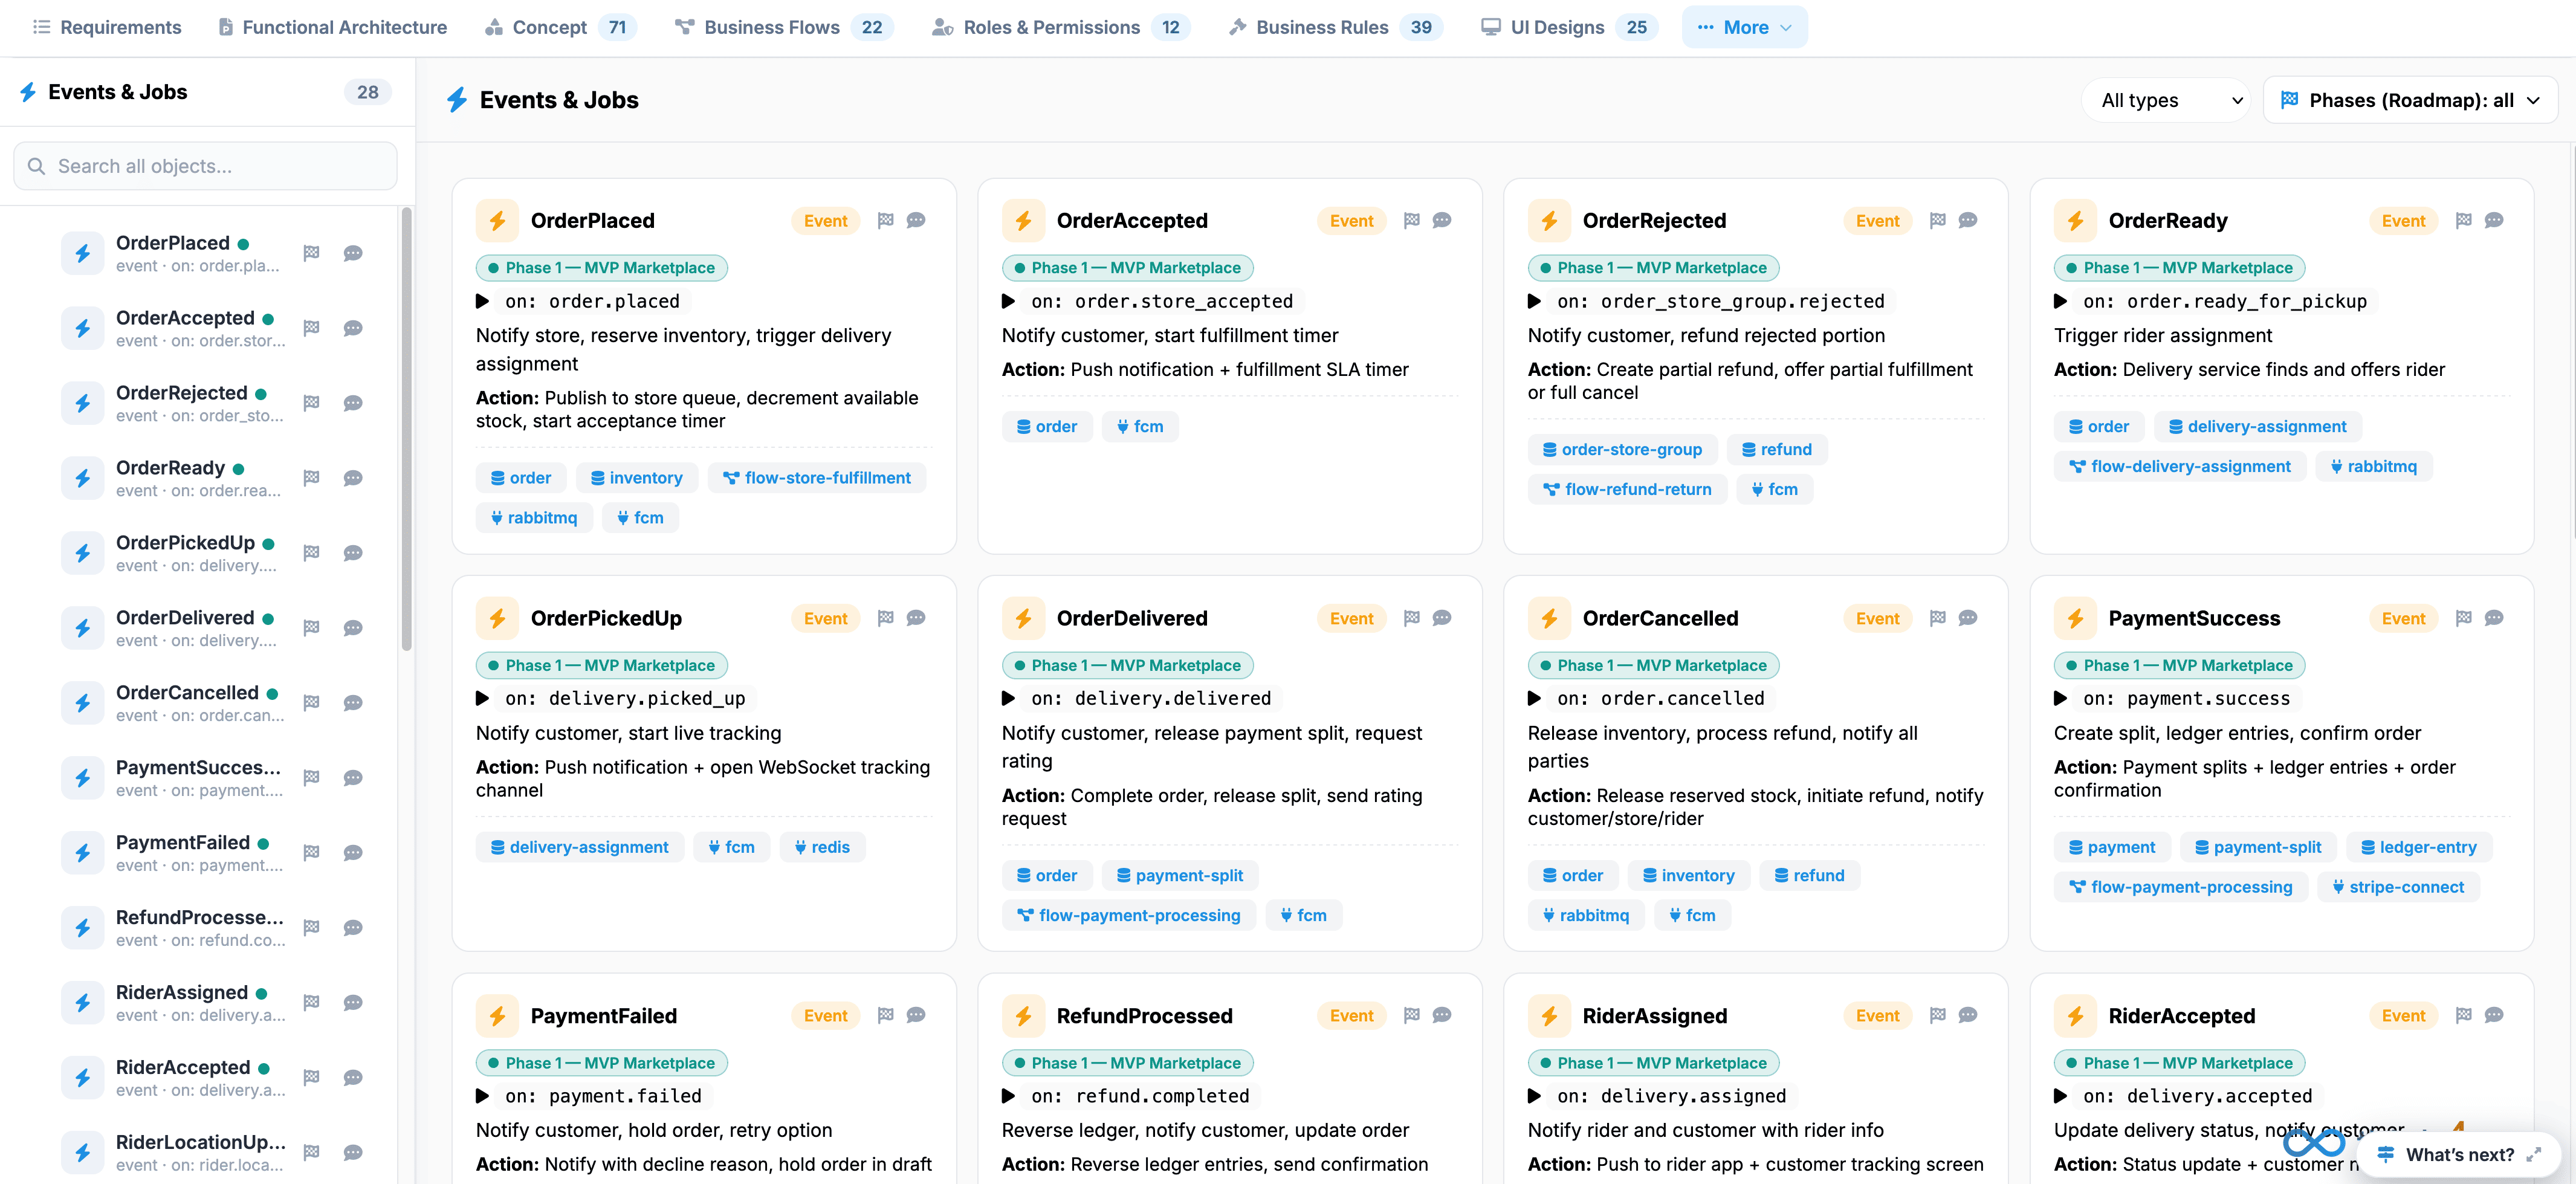Screen dimensions: 2576x1184
Task: Open the stripe-connect tag
Action: (x=2397, y=887)
